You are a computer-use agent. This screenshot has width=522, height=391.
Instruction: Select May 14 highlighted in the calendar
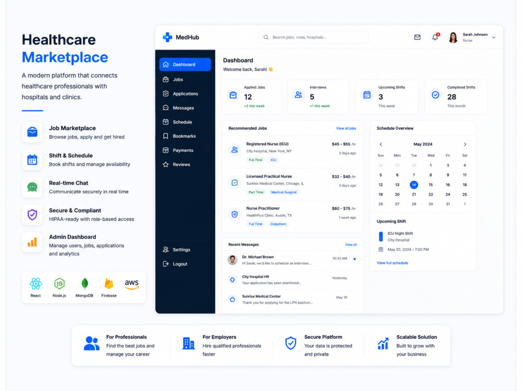coord(414,185)
